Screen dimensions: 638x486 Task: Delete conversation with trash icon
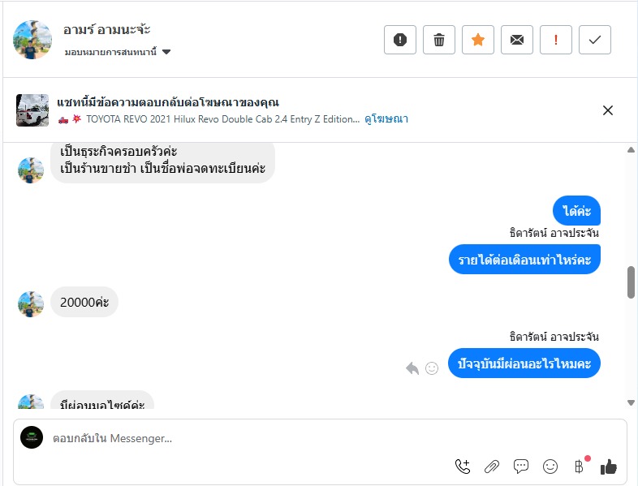click(x=439, y=40)
